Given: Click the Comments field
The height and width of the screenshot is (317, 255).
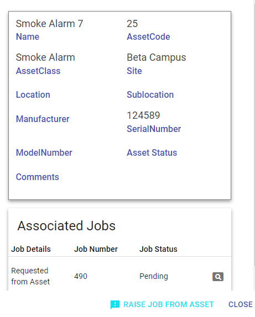Looking at the screenshot, I should (x=37, y=177).
